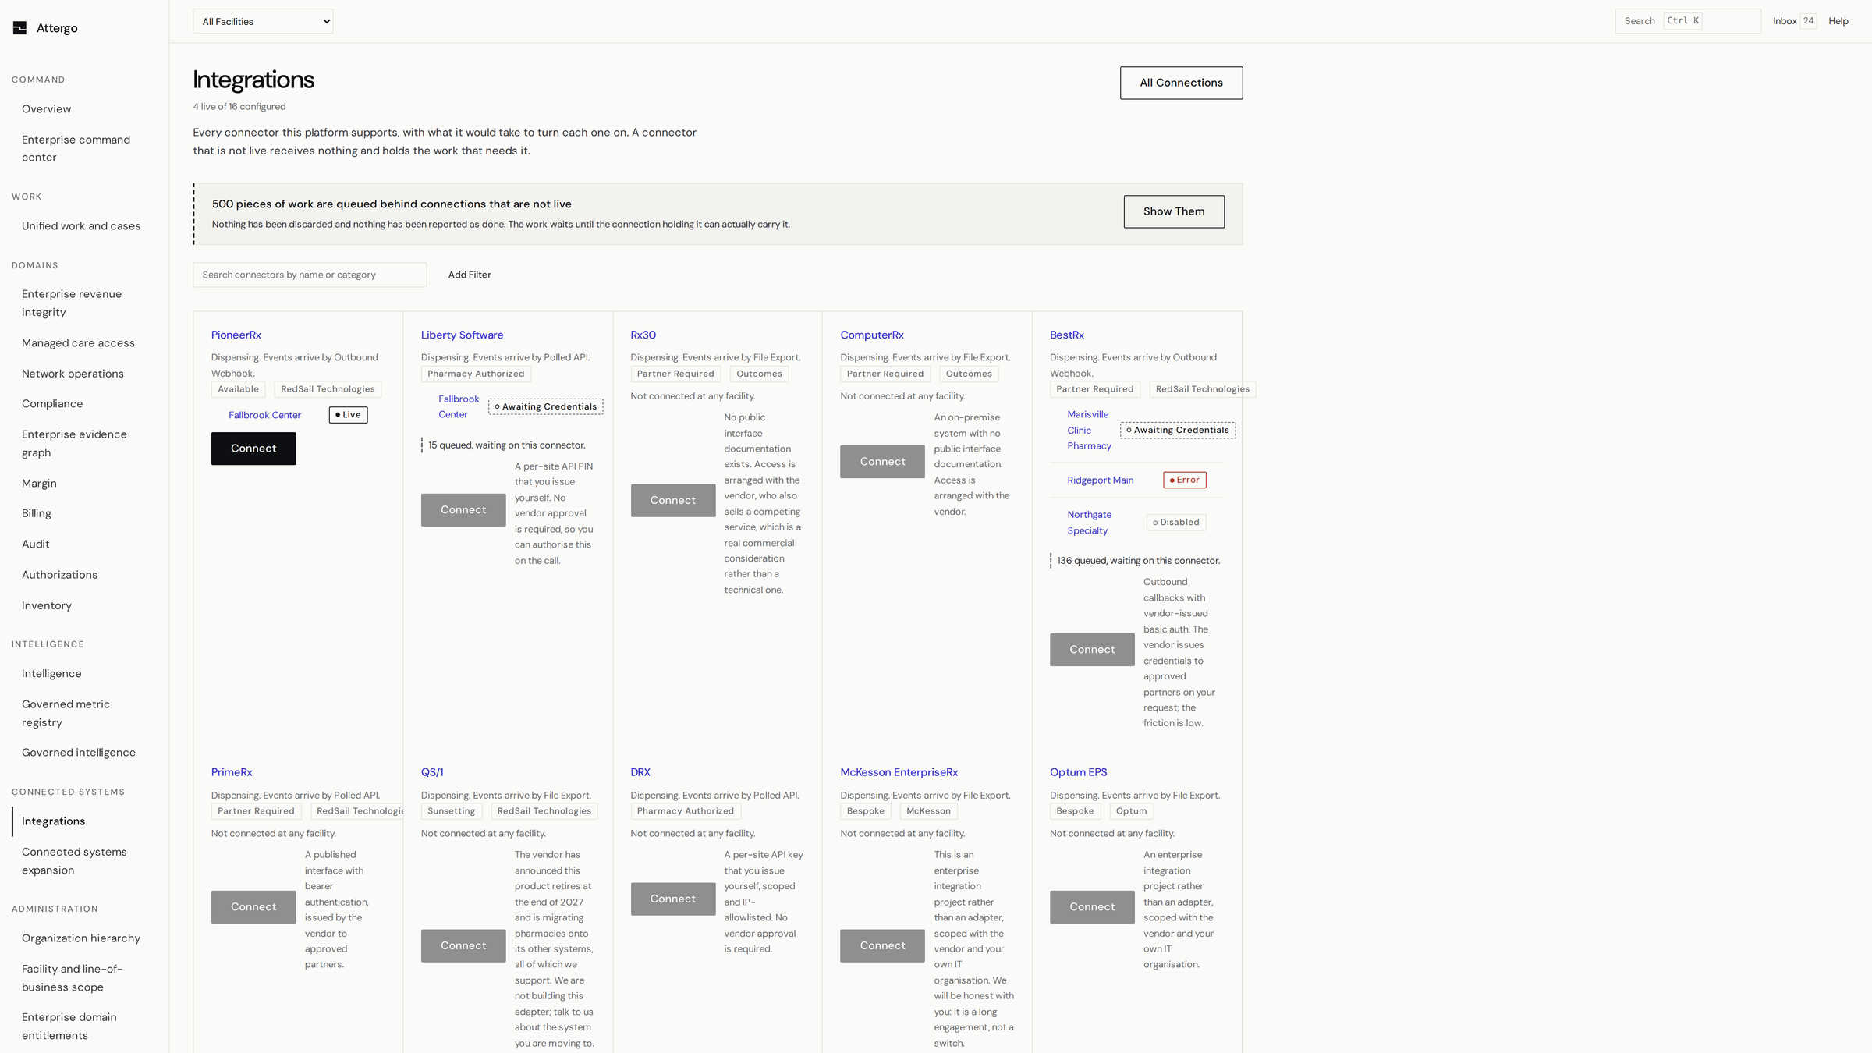Open the Intelligence page
This screenshot has width=1872, height=1053.
pyautogui.click(x=51, y=674)
